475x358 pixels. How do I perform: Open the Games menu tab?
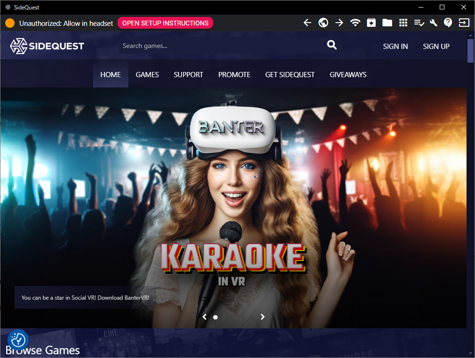[x=147, y=74]
